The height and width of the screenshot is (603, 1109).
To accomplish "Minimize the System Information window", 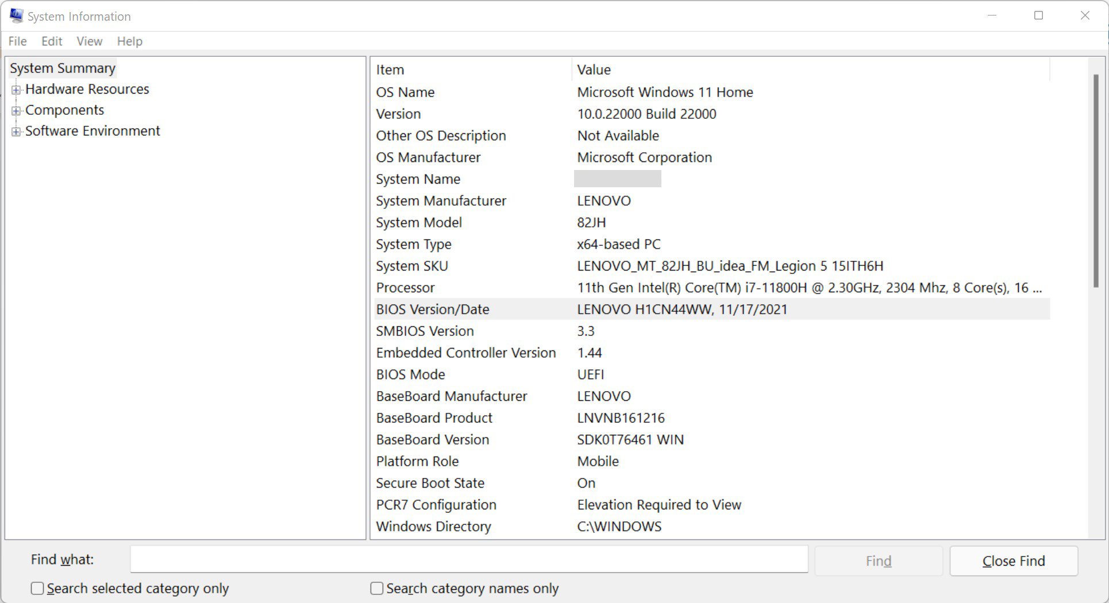I will pos(992,16).
